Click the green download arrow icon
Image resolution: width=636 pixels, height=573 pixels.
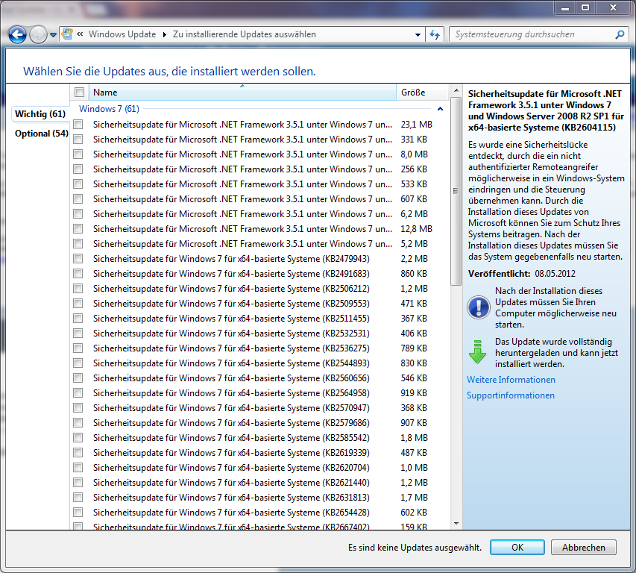click(x=477, y=352)
